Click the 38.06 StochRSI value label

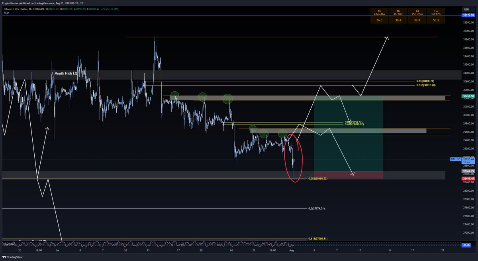(x=466, y=245)
